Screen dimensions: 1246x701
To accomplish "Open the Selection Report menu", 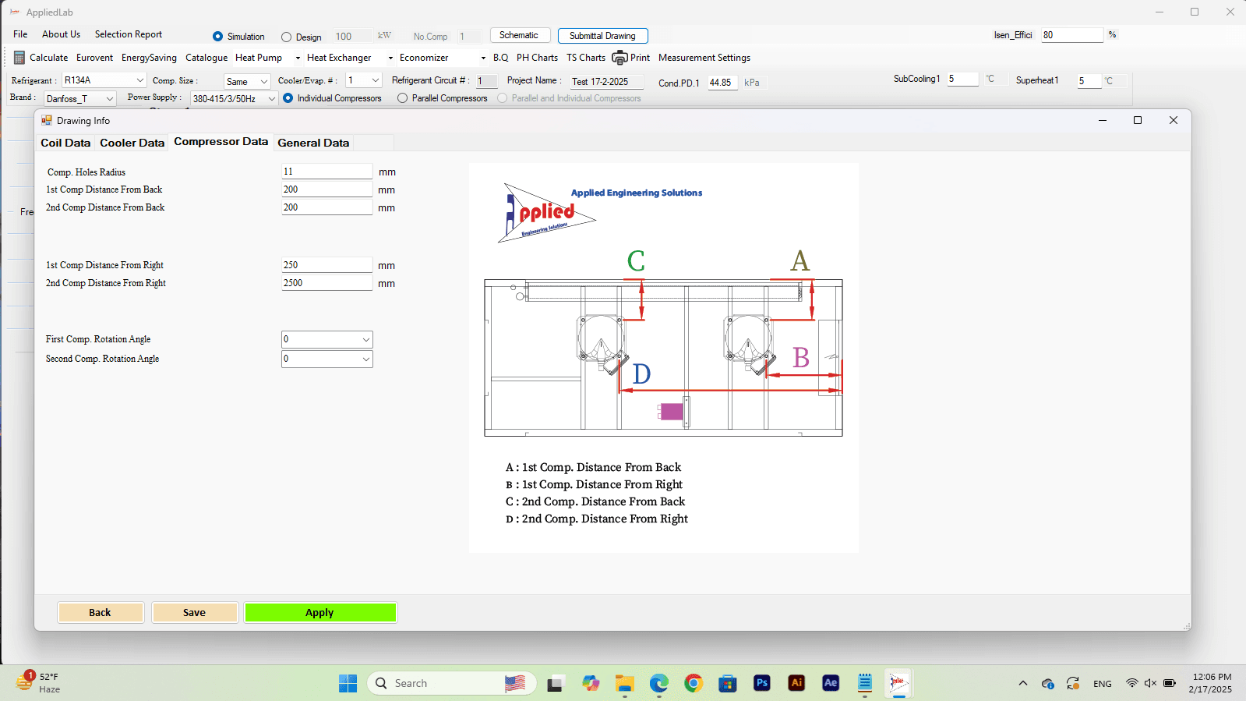I will tap(129, 34).
